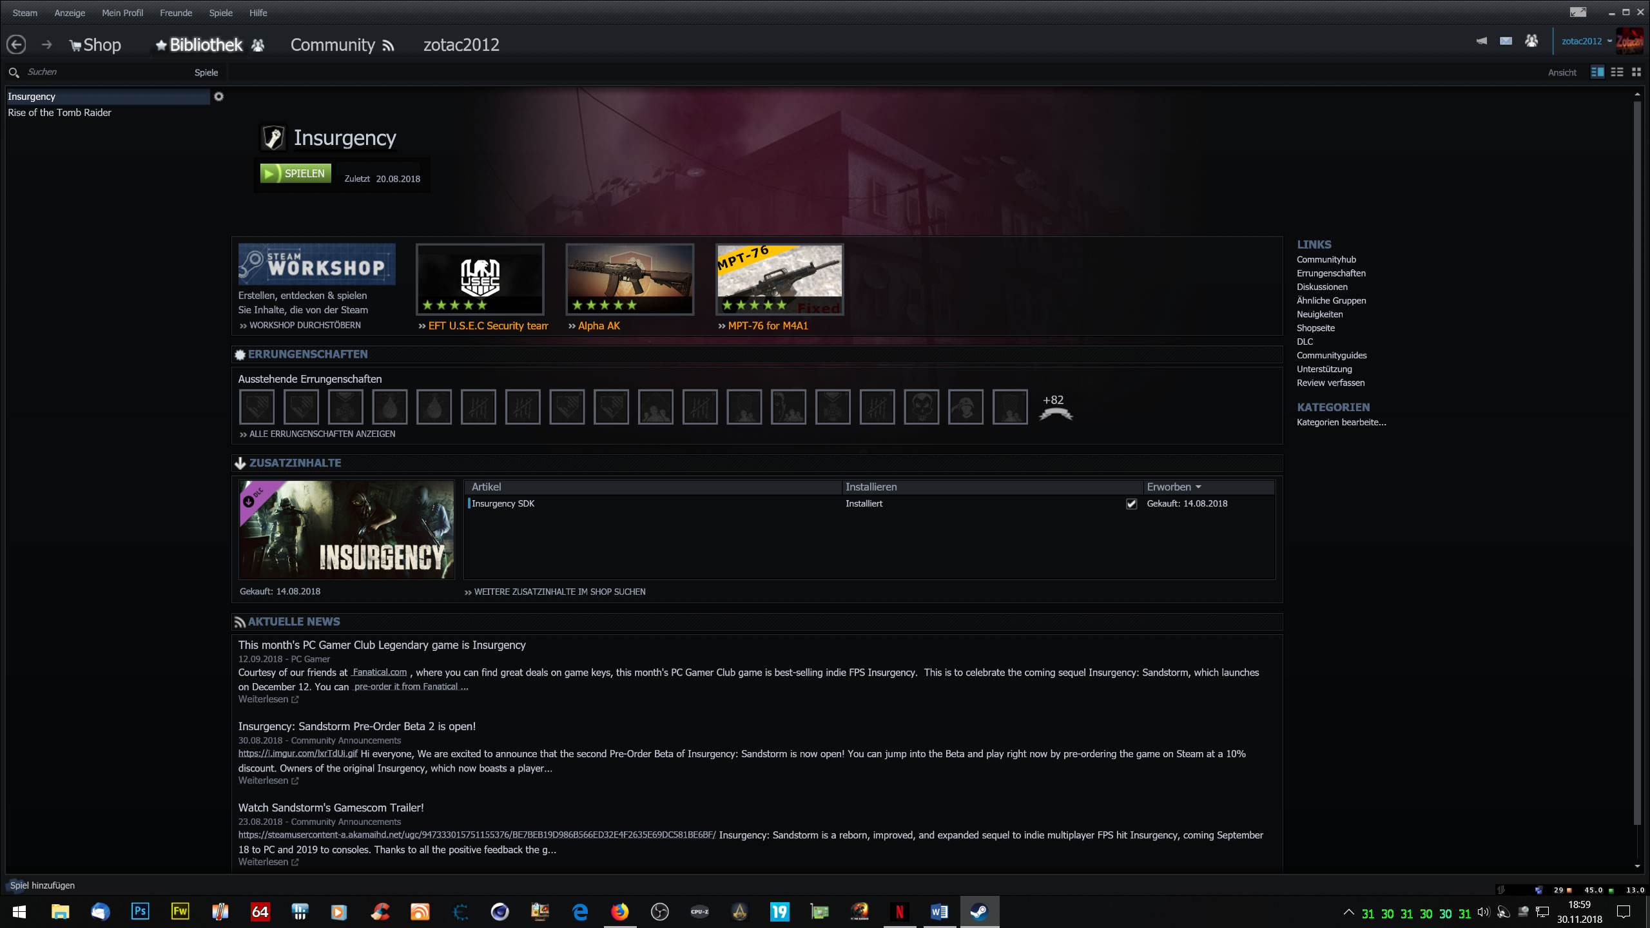The height and width of the screenshot is (928, 1650).
Task: Open the Communityhub link
Action: tap(1326, 259)
